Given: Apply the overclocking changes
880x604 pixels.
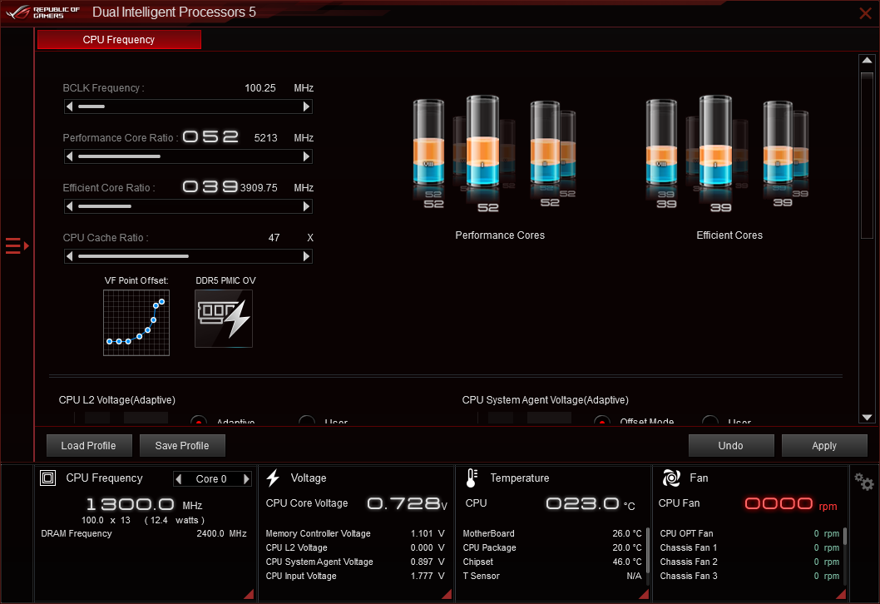Looking at the screenshot, I should click(x=824, y=445).
